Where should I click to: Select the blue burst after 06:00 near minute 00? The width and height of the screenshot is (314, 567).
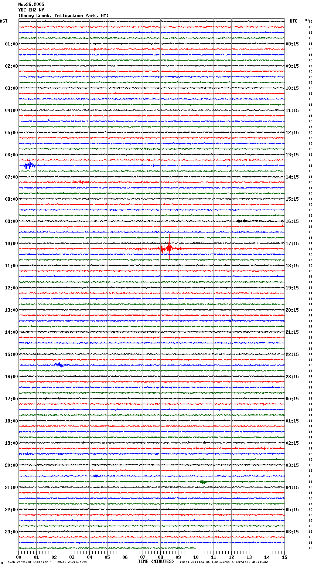(29, 165)
